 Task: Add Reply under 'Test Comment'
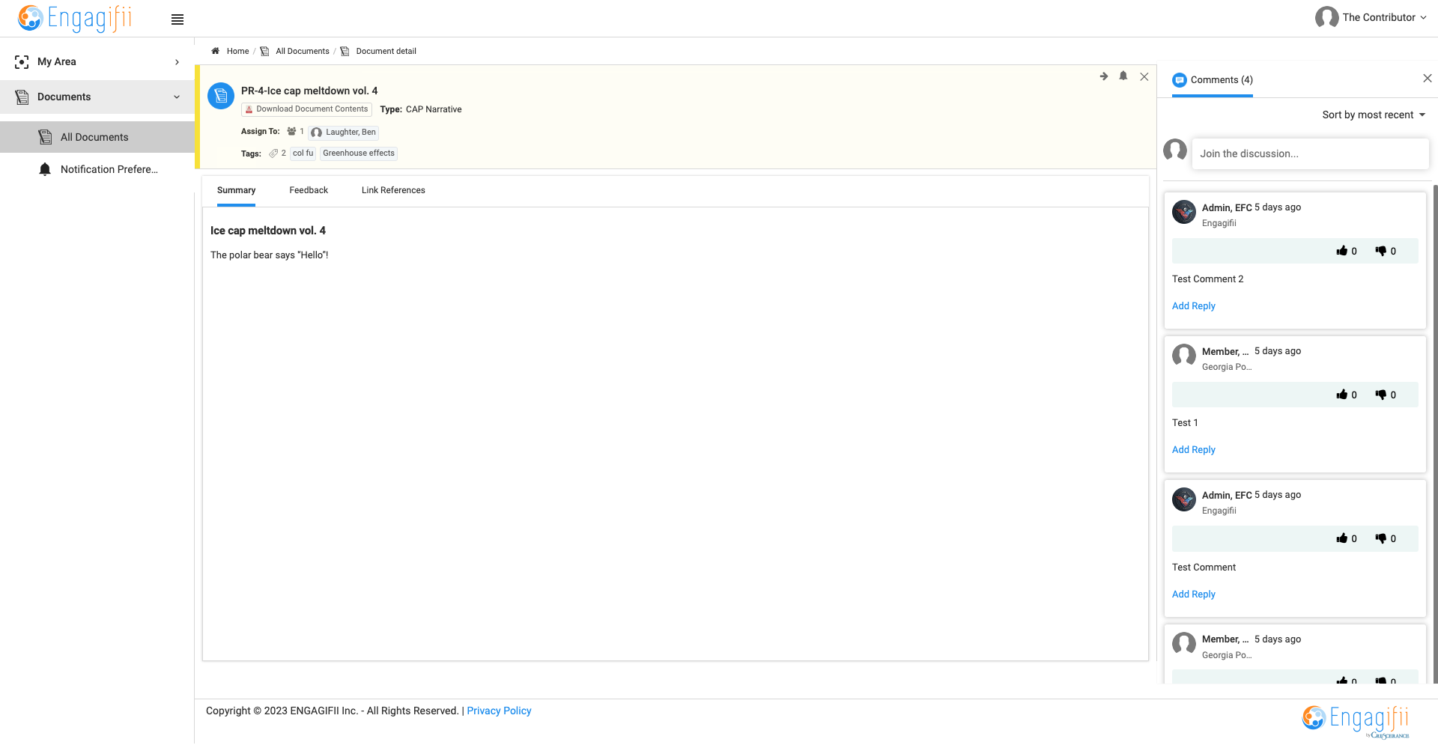coord(1194,594)
